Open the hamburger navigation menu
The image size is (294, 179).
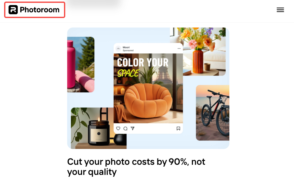pyautogui.click(x=280, y=10)
